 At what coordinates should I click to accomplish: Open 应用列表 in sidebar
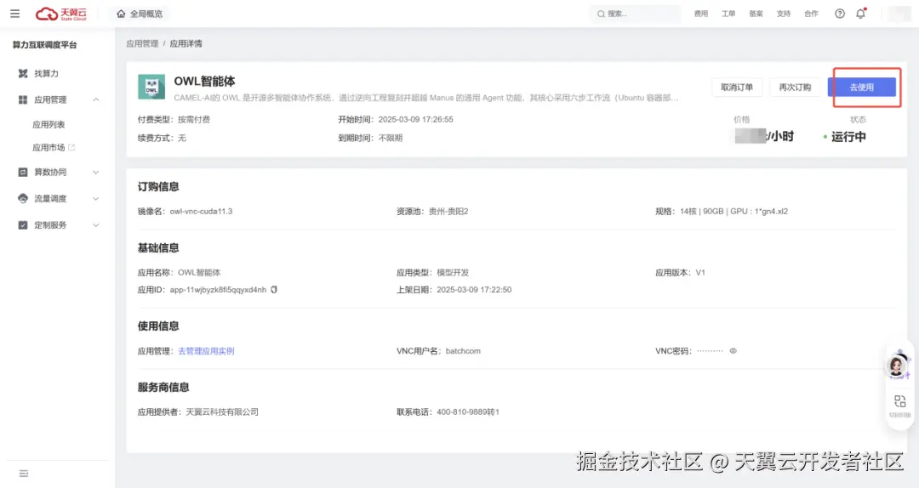[x=49, y=124]
